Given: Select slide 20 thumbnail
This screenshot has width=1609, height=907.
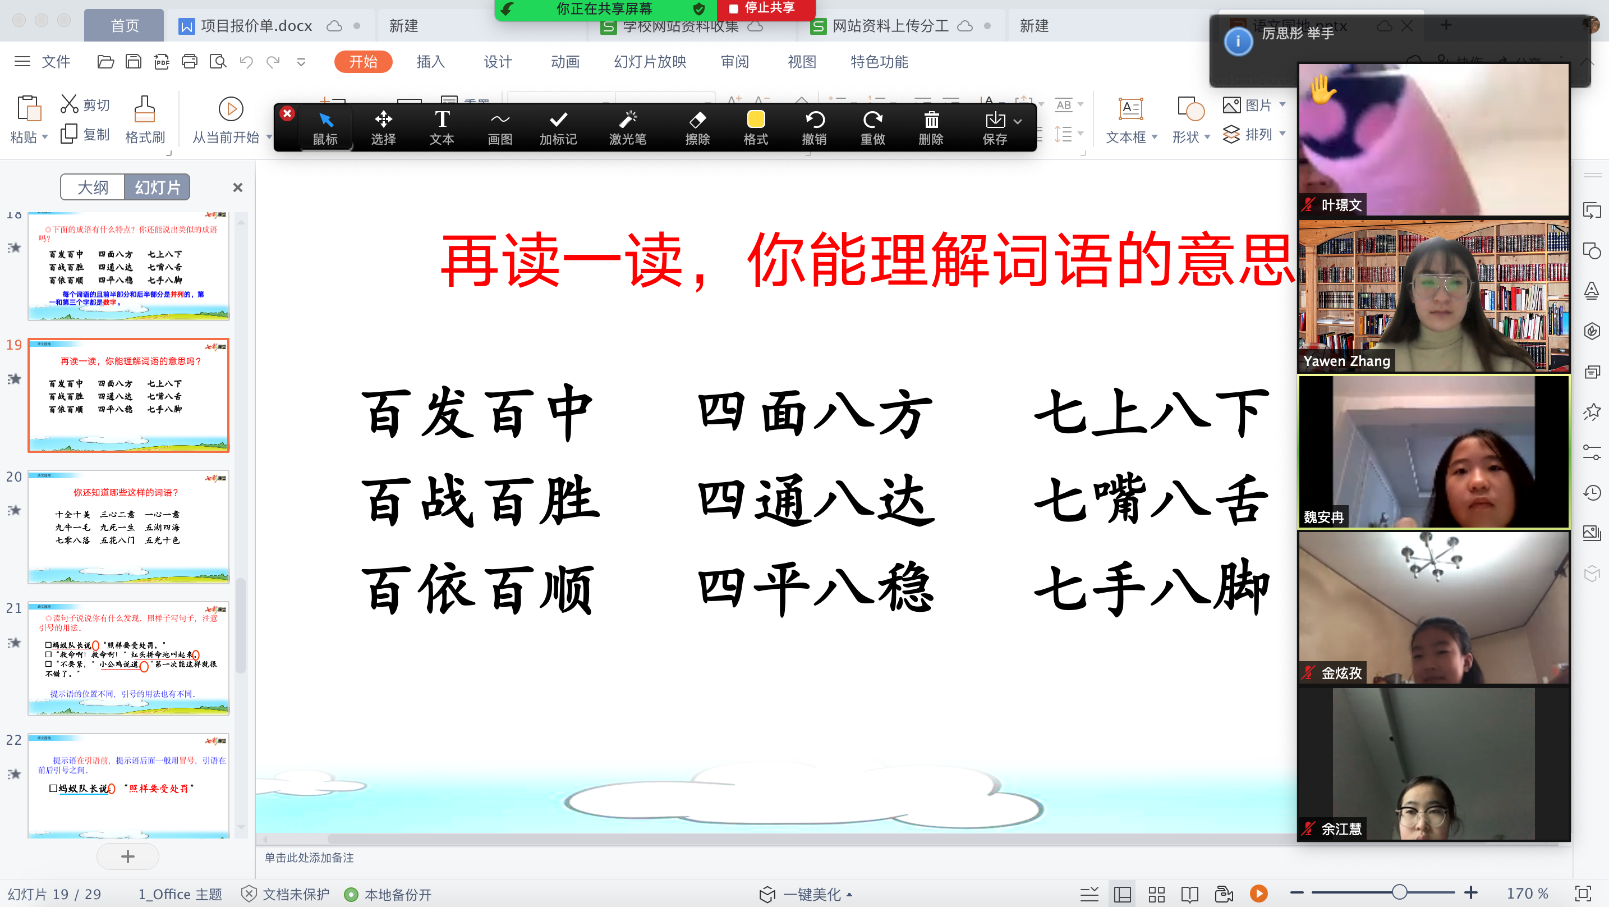Looking at the screenshot, I should pyautogui.click(x=128, y=527).
